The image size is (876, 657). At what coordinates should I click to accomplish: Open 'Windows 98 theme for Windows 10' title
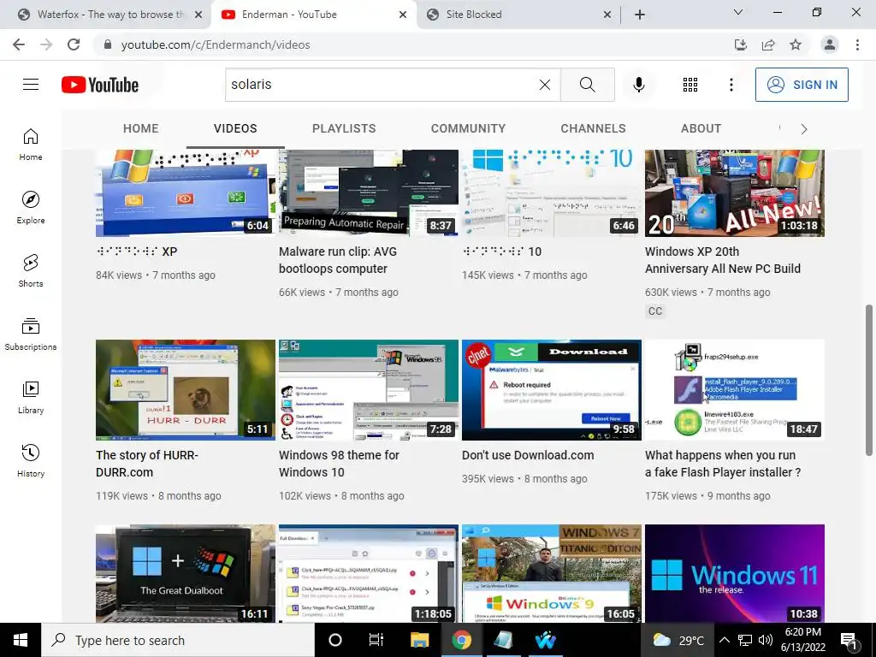(x=339, y=464)
